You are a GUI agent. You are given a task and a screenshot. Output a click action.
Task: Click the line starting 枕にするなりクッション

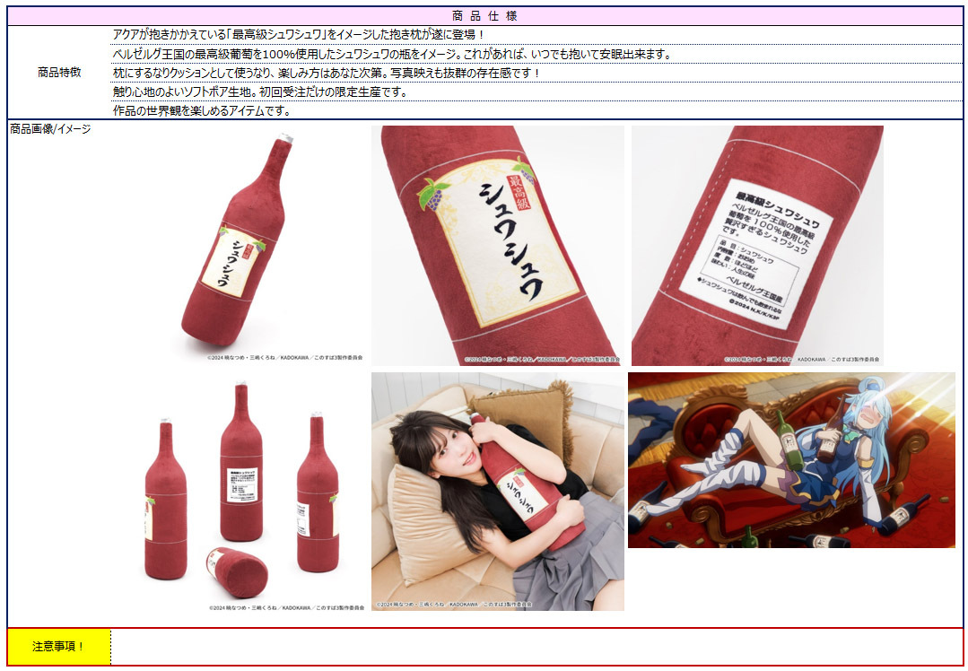327,73
